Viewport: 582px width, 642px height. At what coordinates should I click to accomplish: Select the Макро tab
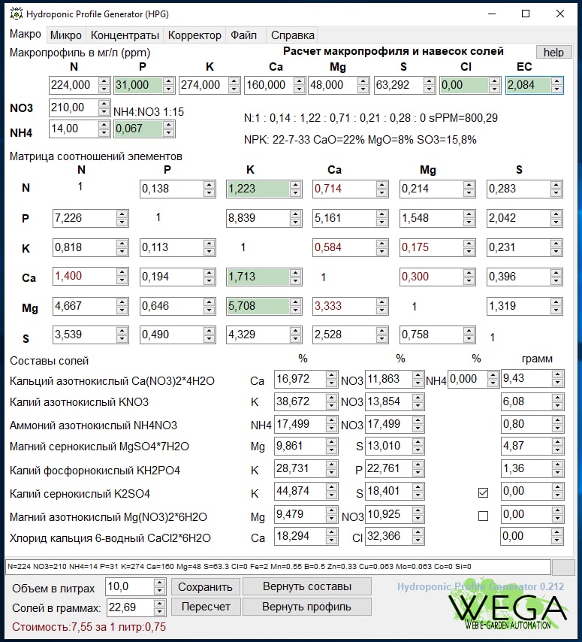26,34
